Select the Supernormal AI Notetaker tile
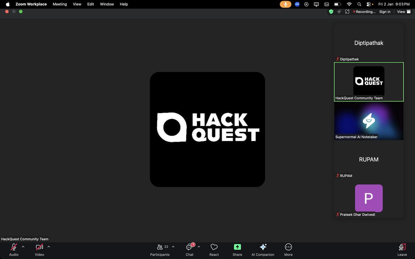The image size is (415, 259). pyautogui.click(x=369, y=121)
